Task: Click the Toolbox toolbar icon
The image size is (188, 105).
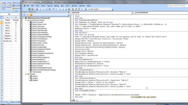Action: (82, 9)
